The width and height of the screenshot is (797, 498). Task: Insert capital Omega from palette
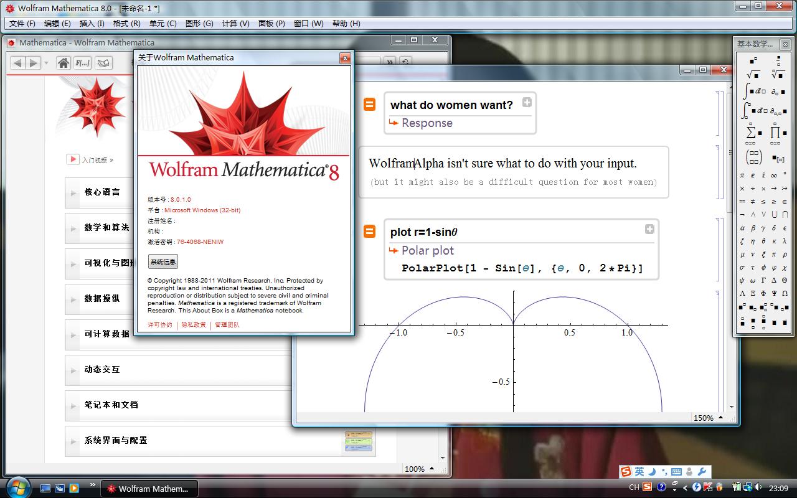(785, 293)
